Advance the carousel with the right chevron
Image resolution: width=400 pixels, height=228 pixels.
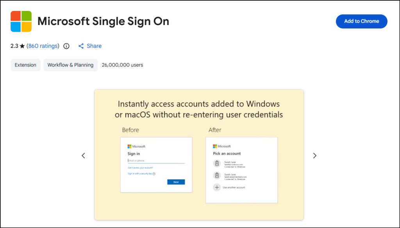[x=315, y=155]
